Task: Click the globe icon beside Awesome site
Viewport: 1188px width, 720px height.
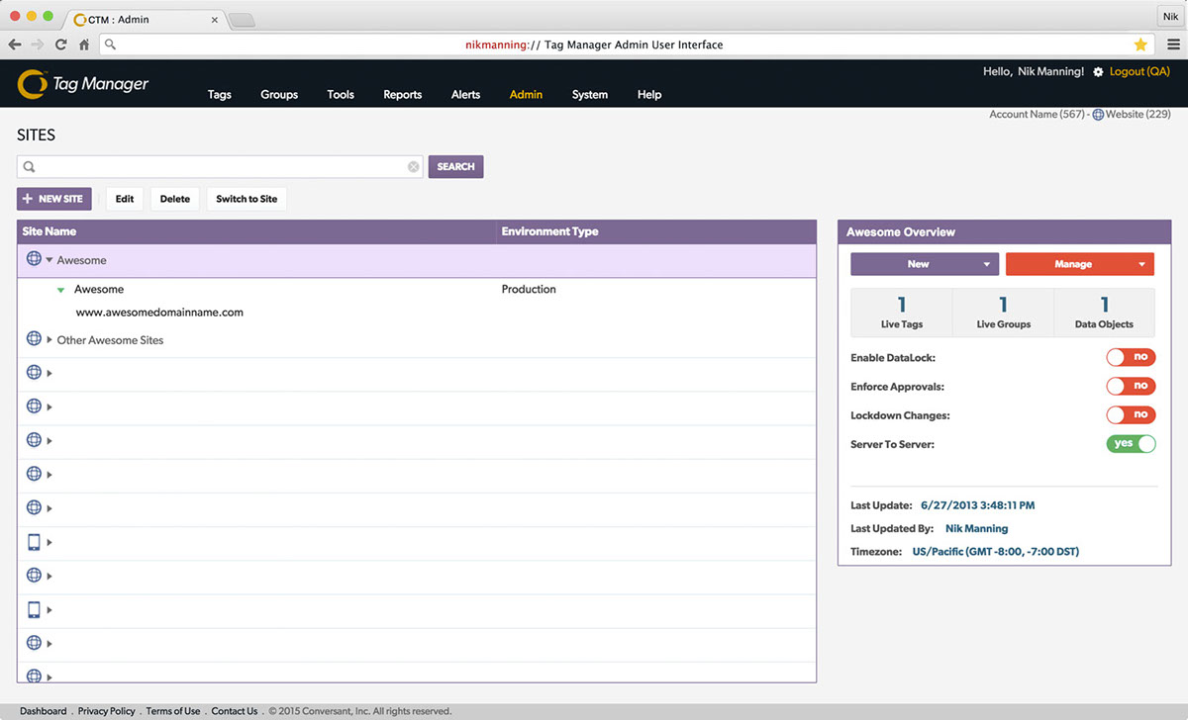Action: 34,260
